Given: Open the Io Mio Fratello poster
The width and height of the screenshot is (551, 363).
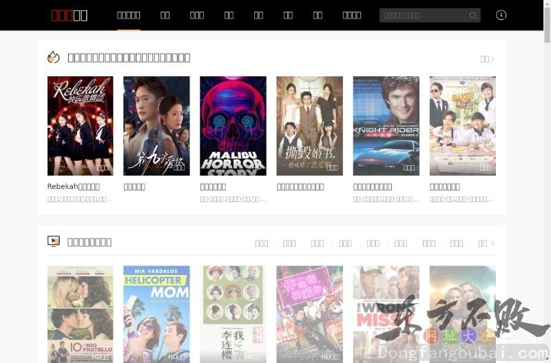Looking at the screenshot, I should [x=80, y=313].
